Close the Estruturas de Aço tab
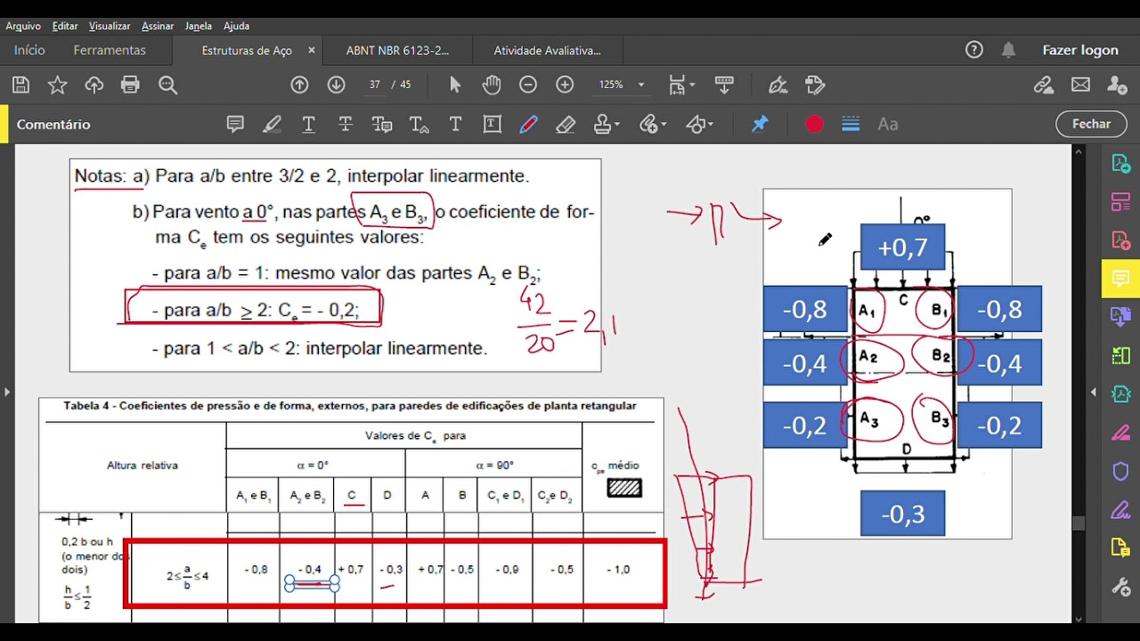This screenshot has width=1140, height=641. 312,51
